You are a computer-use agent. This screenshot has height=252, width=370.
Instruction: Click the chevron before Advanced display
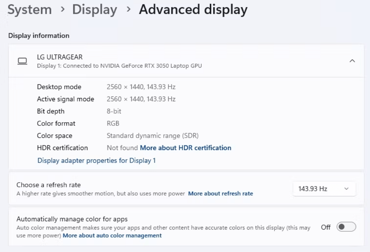128,10
